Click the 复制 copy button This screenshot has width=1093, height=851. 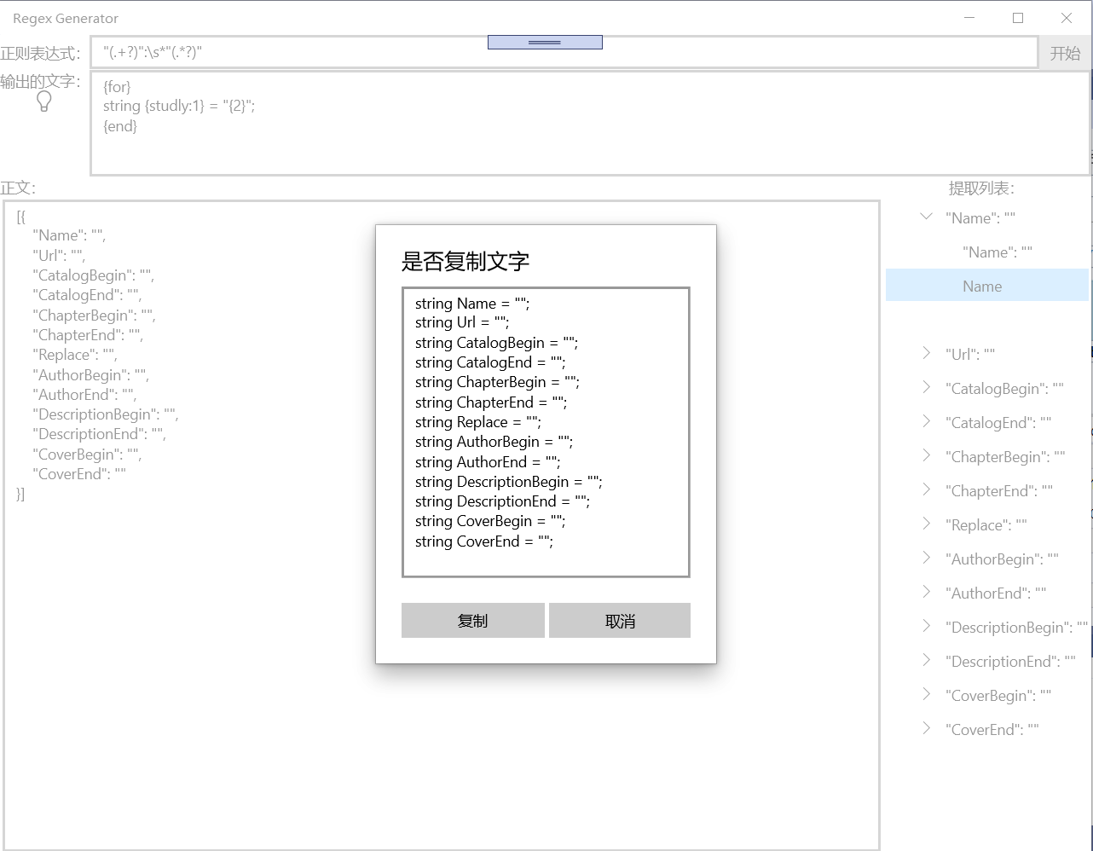tap(472, 621)
